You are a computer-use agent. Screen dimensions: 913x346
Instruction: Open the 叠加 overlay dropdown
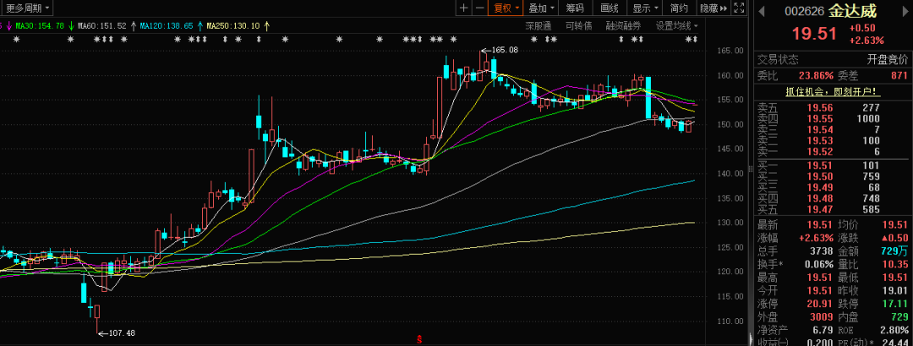pos(541,8)
